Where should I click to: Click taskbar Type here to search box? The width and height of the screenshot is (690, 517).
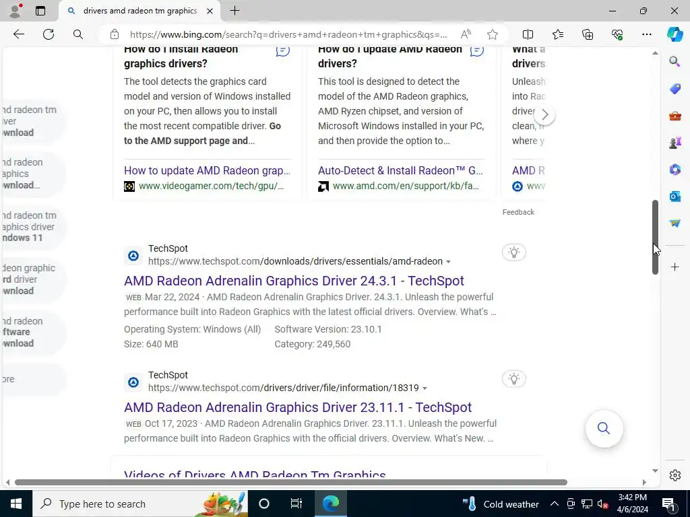click(140, 504)
